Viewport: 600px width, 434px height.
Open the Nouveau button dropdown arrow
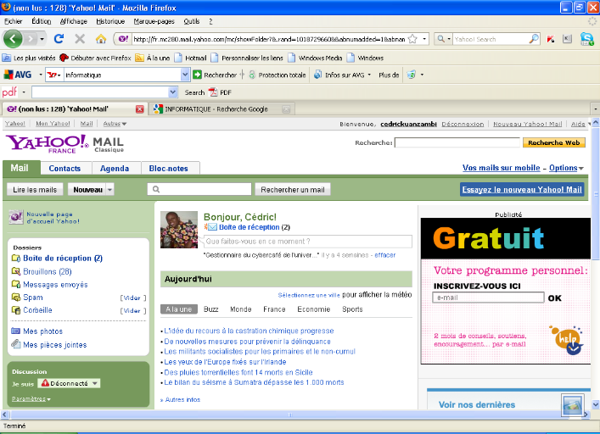(x=109, y=190)
